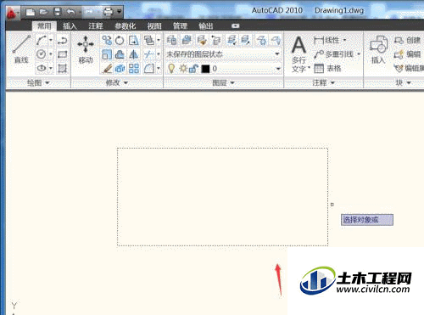Image resolution: width=424 pixels, height=315 pixels.
Task: Expand the quick access toolbar customize arrow
Action: click(x=120, y=12)
